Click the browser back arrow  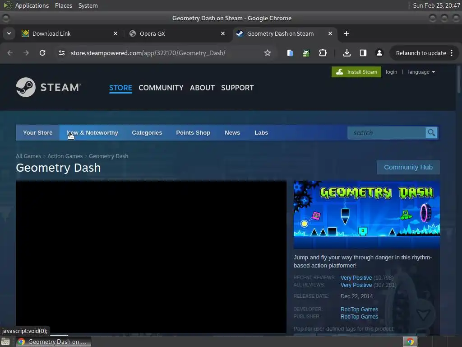10,53
